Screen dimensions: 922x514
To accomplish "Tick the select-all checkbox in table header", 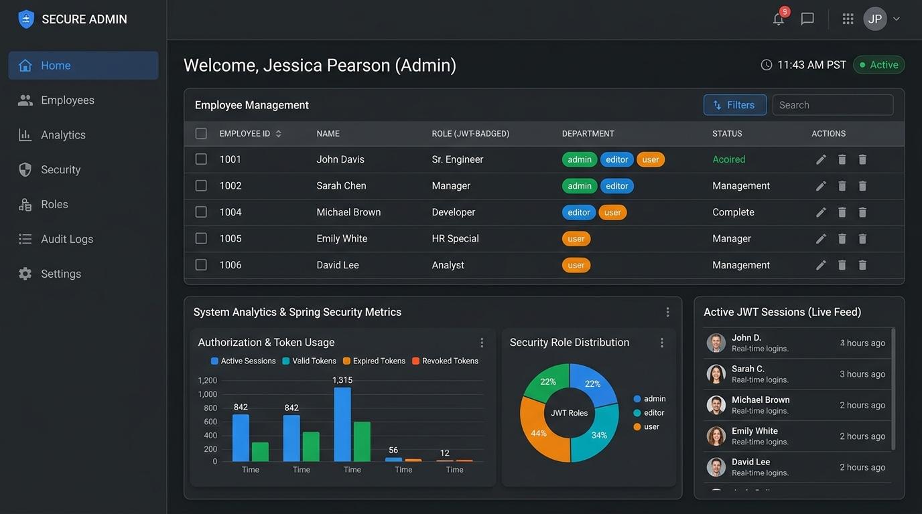I will 201,134.
